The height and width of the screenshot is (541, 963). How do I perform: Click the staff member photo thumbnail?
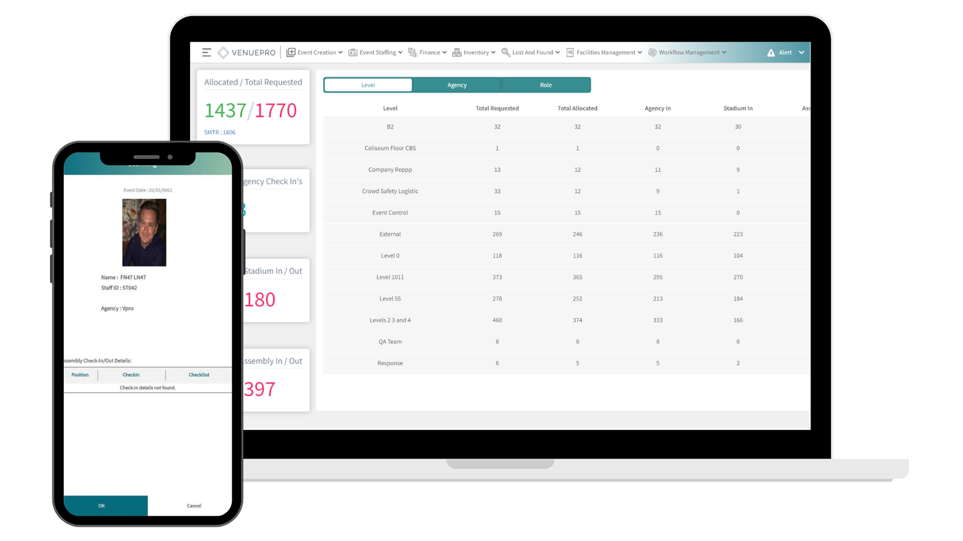(x=144, y=233)
